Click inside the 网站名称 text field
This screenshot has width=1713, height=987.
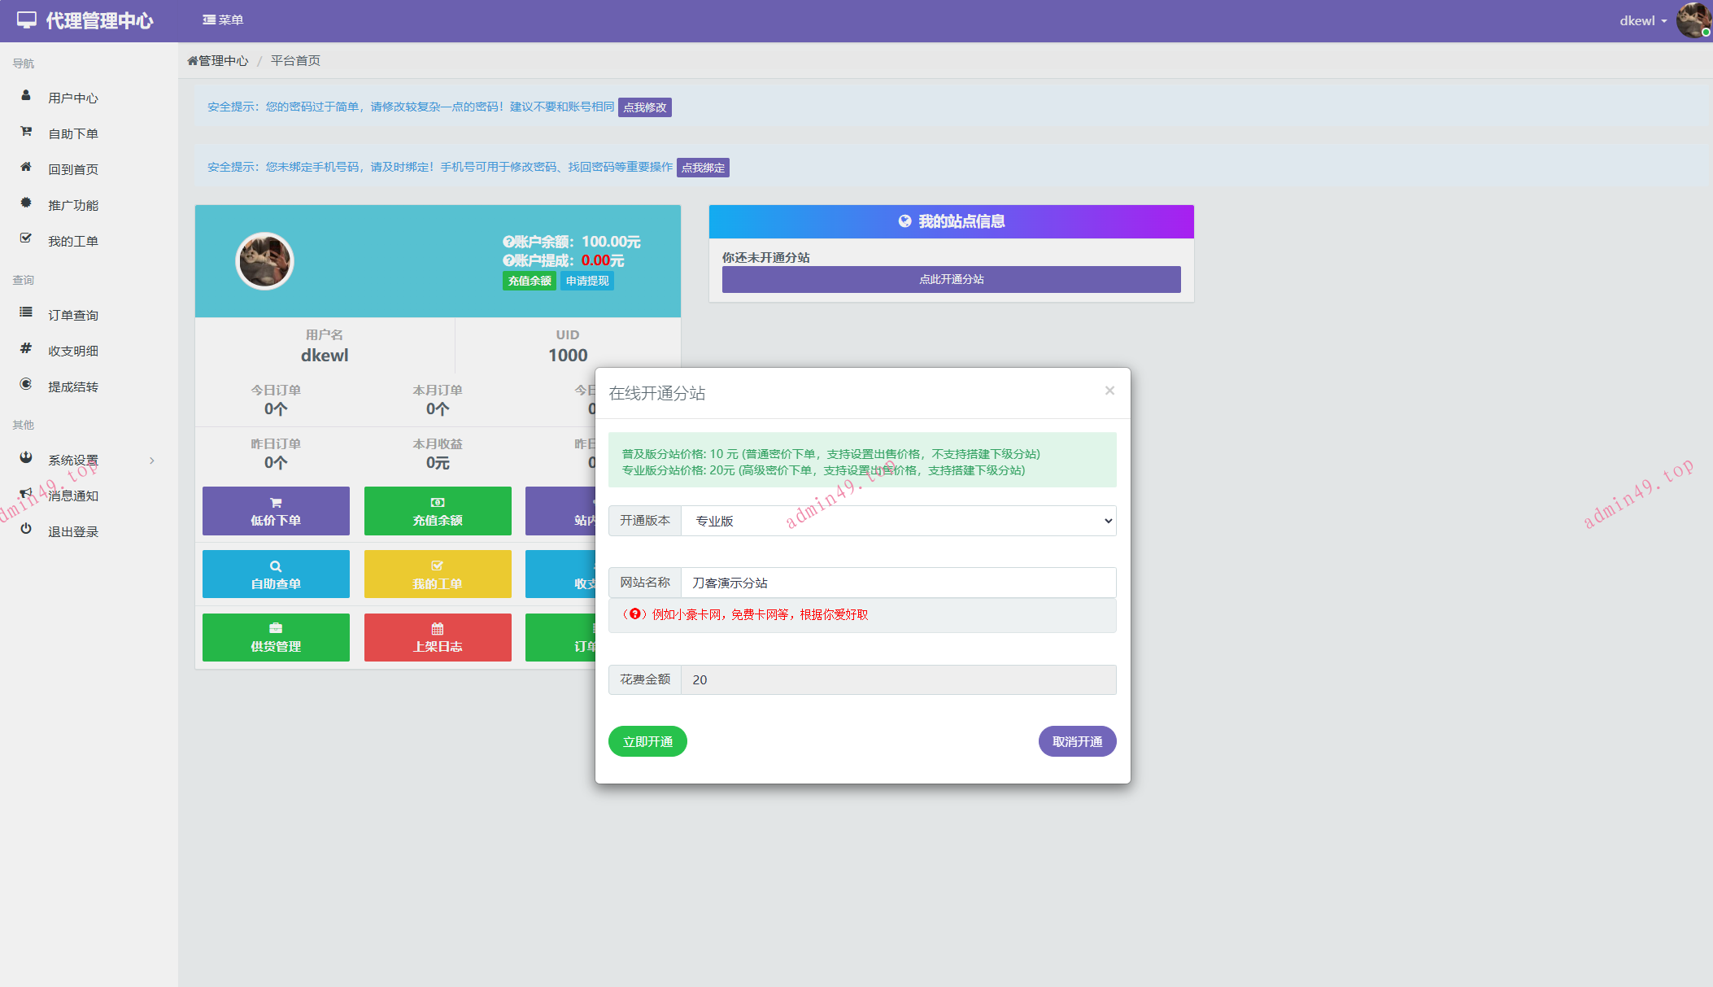[x=898, y=583]
